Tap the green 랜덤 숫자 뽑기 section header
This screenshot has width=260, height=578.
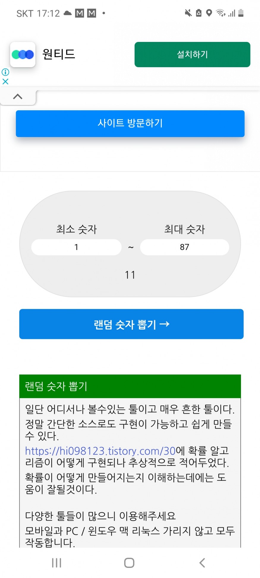[x=130, y=386]
